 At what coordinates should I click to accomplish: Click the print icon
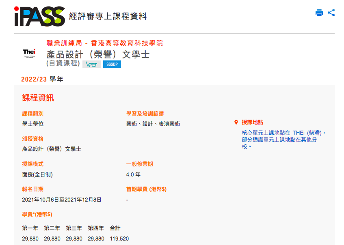[x=319, y=13]
